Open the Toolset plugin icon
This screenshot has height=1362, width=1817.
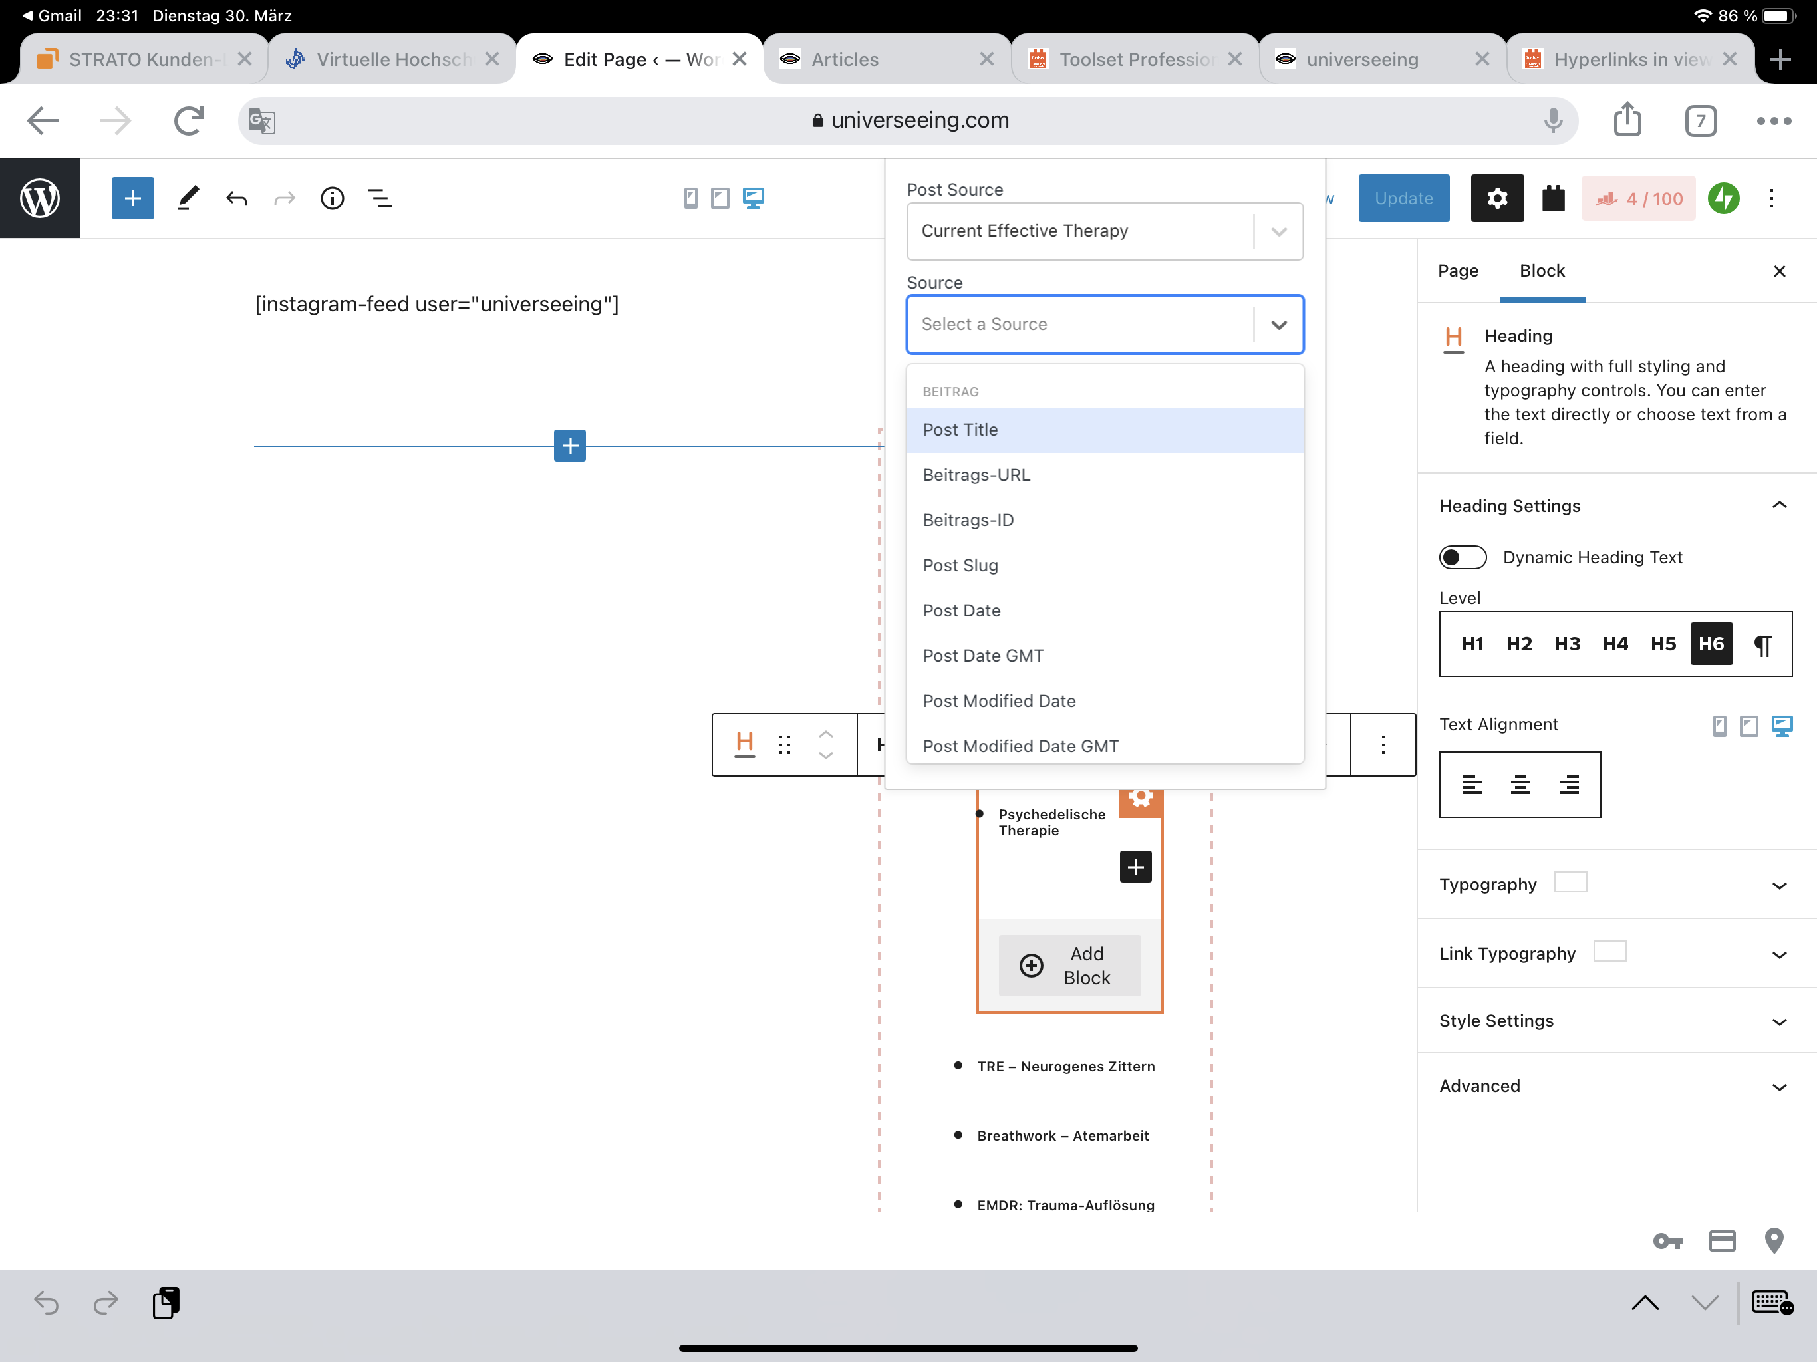(1554, 198)
